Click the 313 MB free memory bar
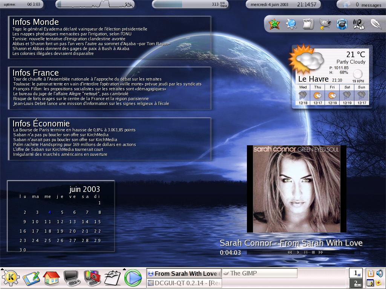Image resolution: width=386 pixels, height=289 pixels. pos(190,5)
